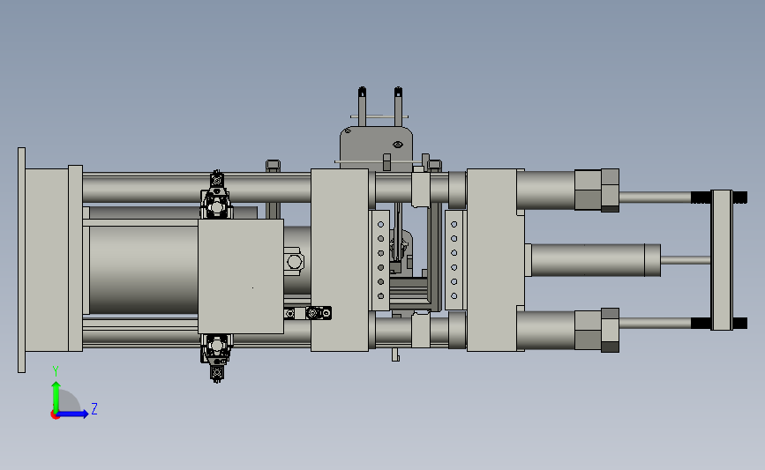Select the right vertical pin atop the bracket
Image resolution: width=765 pixels, height=470 pixels.
[398, 107]
